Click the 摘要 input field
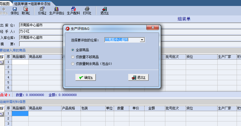This screenshot has height=126, width=241. click(x=41, y=44)
